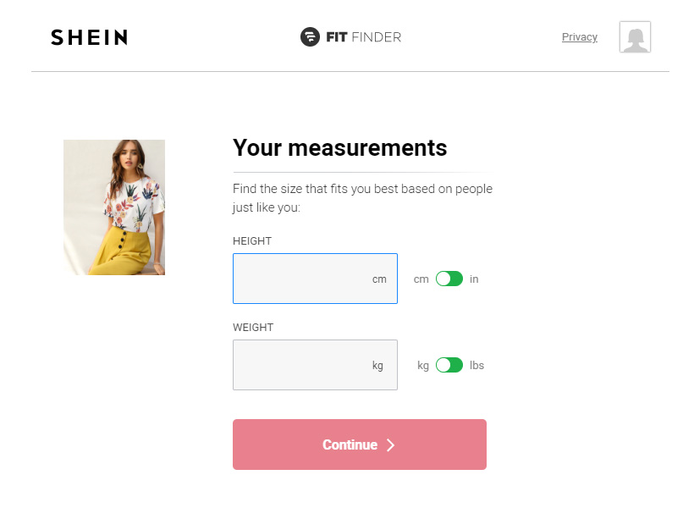Screen dimensions: 694x508
Task: Select the HEIGHT input field
Action: pos(305,279)
